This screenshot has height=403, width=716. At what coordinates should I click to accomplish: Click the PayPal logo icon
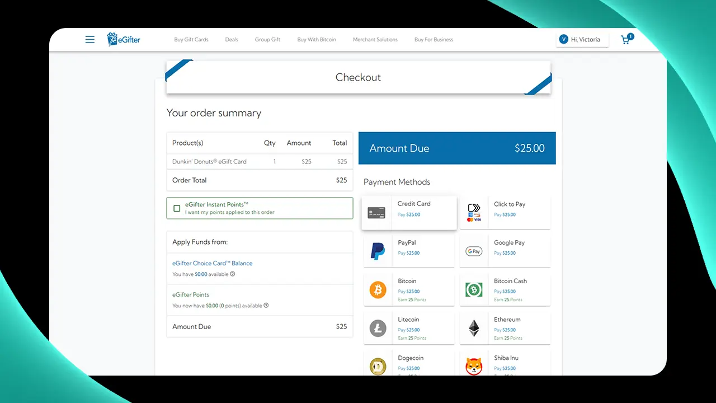[378, 251]
